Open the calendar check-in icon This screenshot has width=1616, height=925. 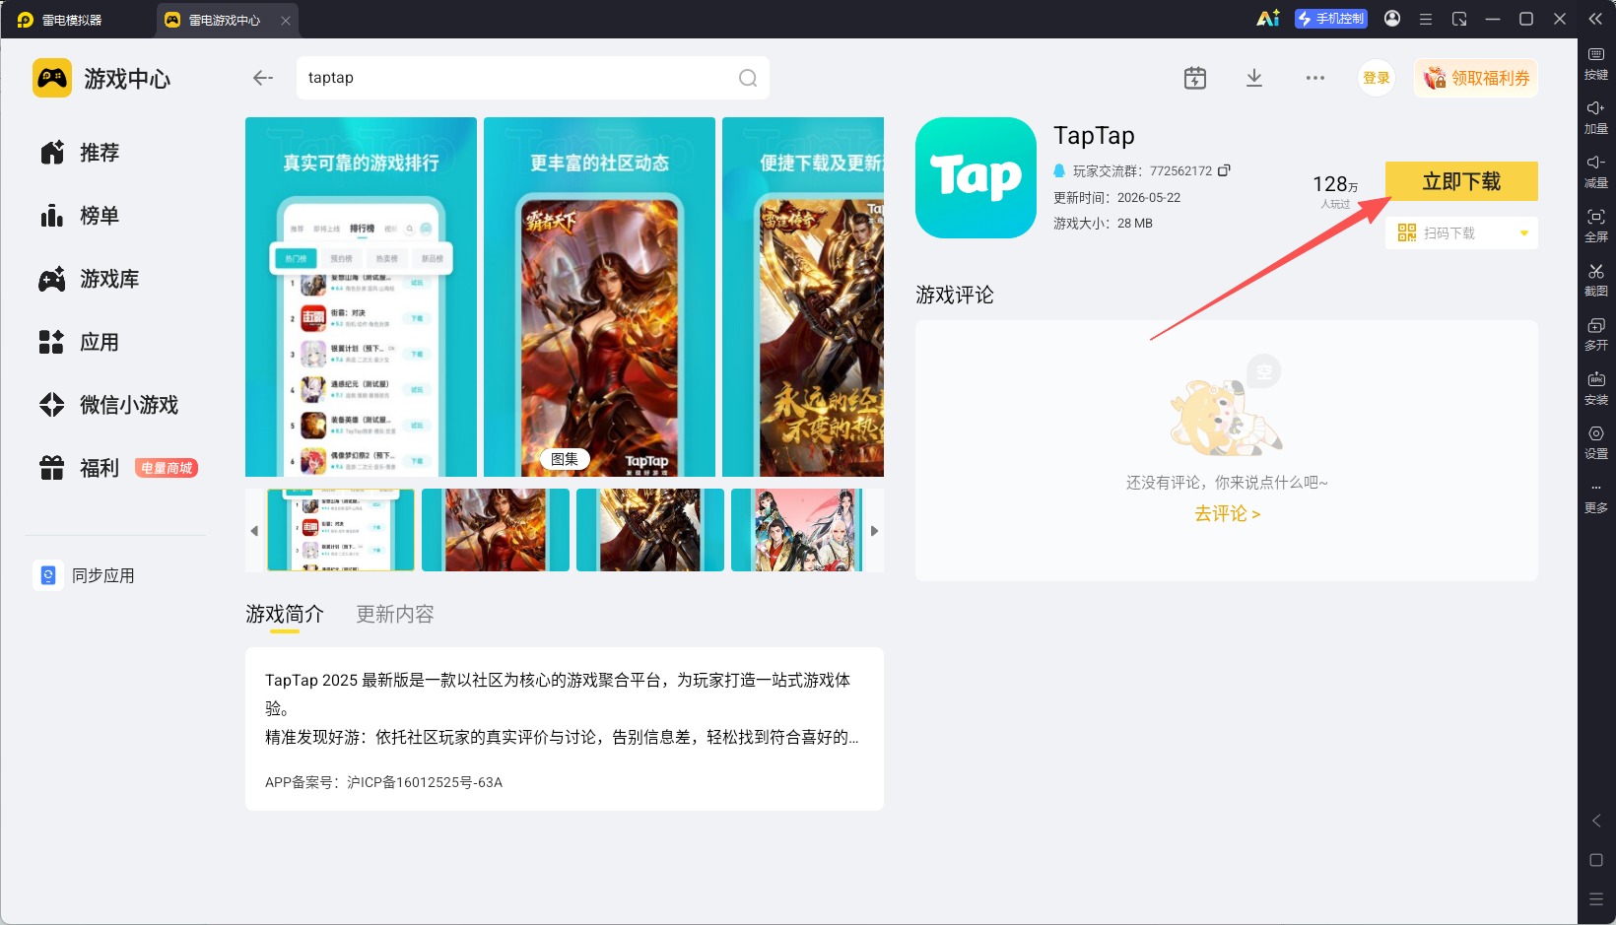pyautogui.click(x=1195, y=78)
